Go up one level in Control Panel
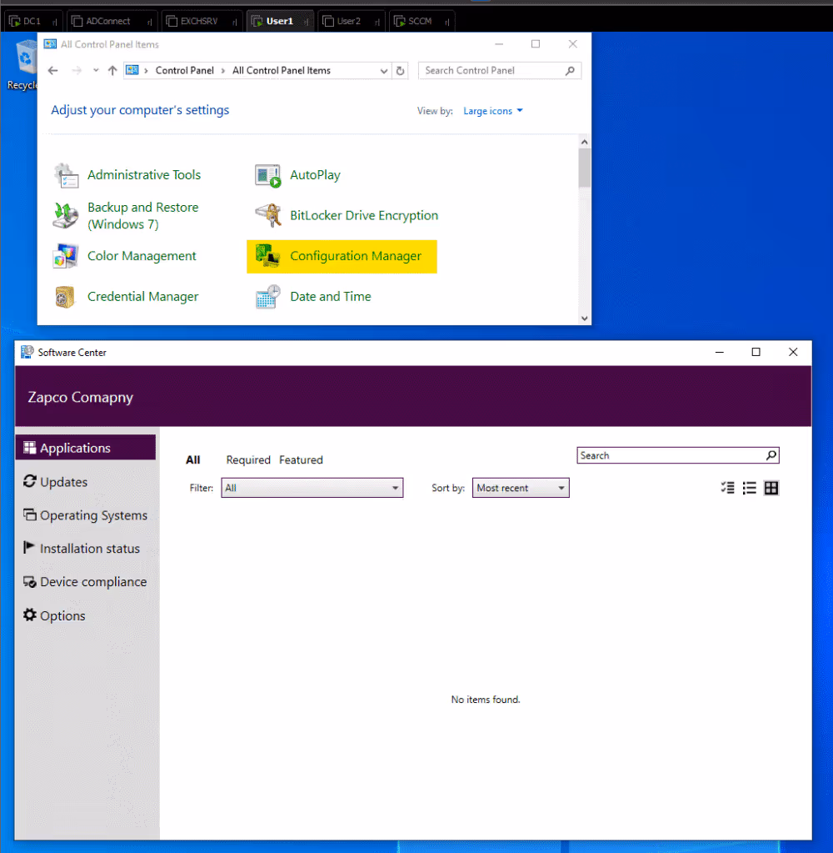Image resolution: width=833 pixels, height=853 pixels. click(112, 71)
